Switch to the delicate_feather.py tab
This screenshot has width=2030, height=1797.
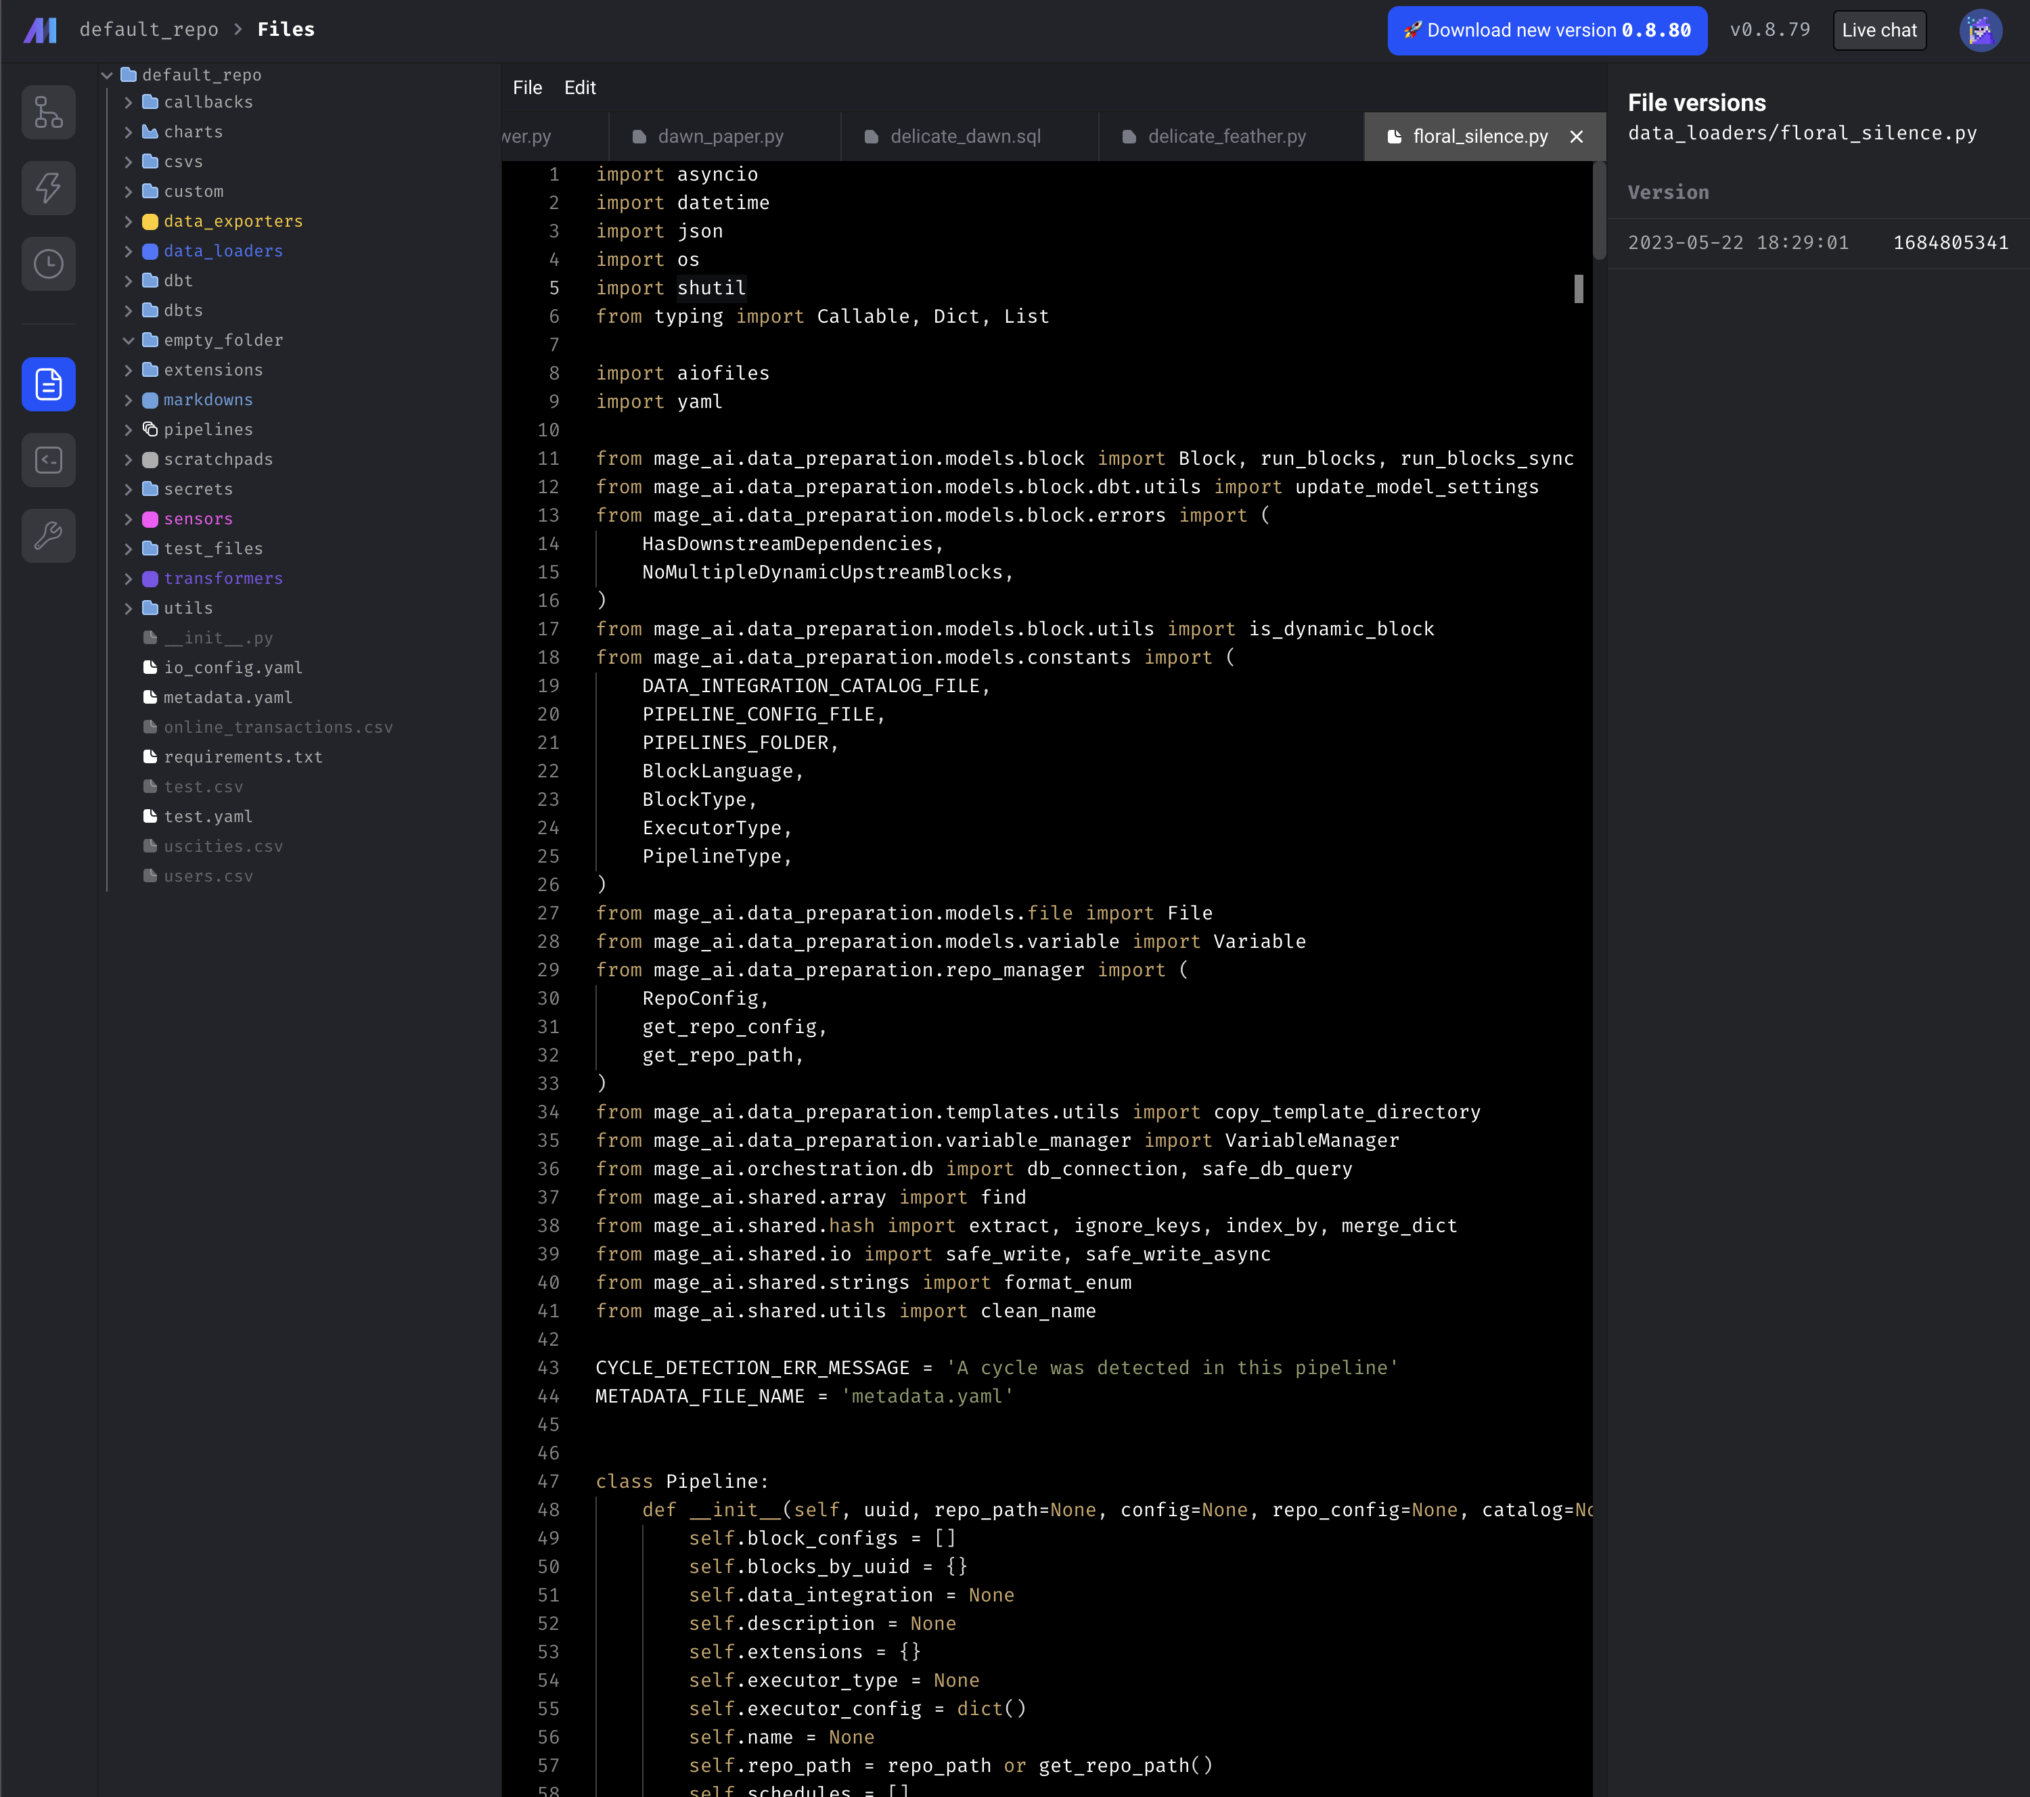(x=1232, y=137)
